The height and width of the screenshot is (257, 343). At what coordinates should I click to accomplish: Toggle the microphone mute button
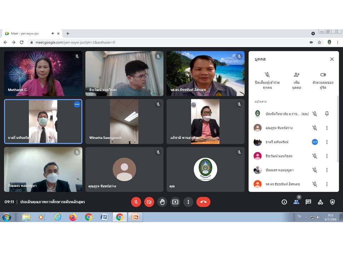[136, 202]
